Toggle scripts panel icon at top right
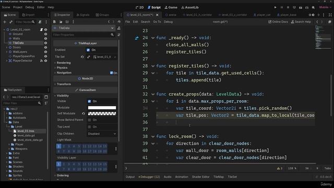 pyautogui.click(x=329, y=22)
